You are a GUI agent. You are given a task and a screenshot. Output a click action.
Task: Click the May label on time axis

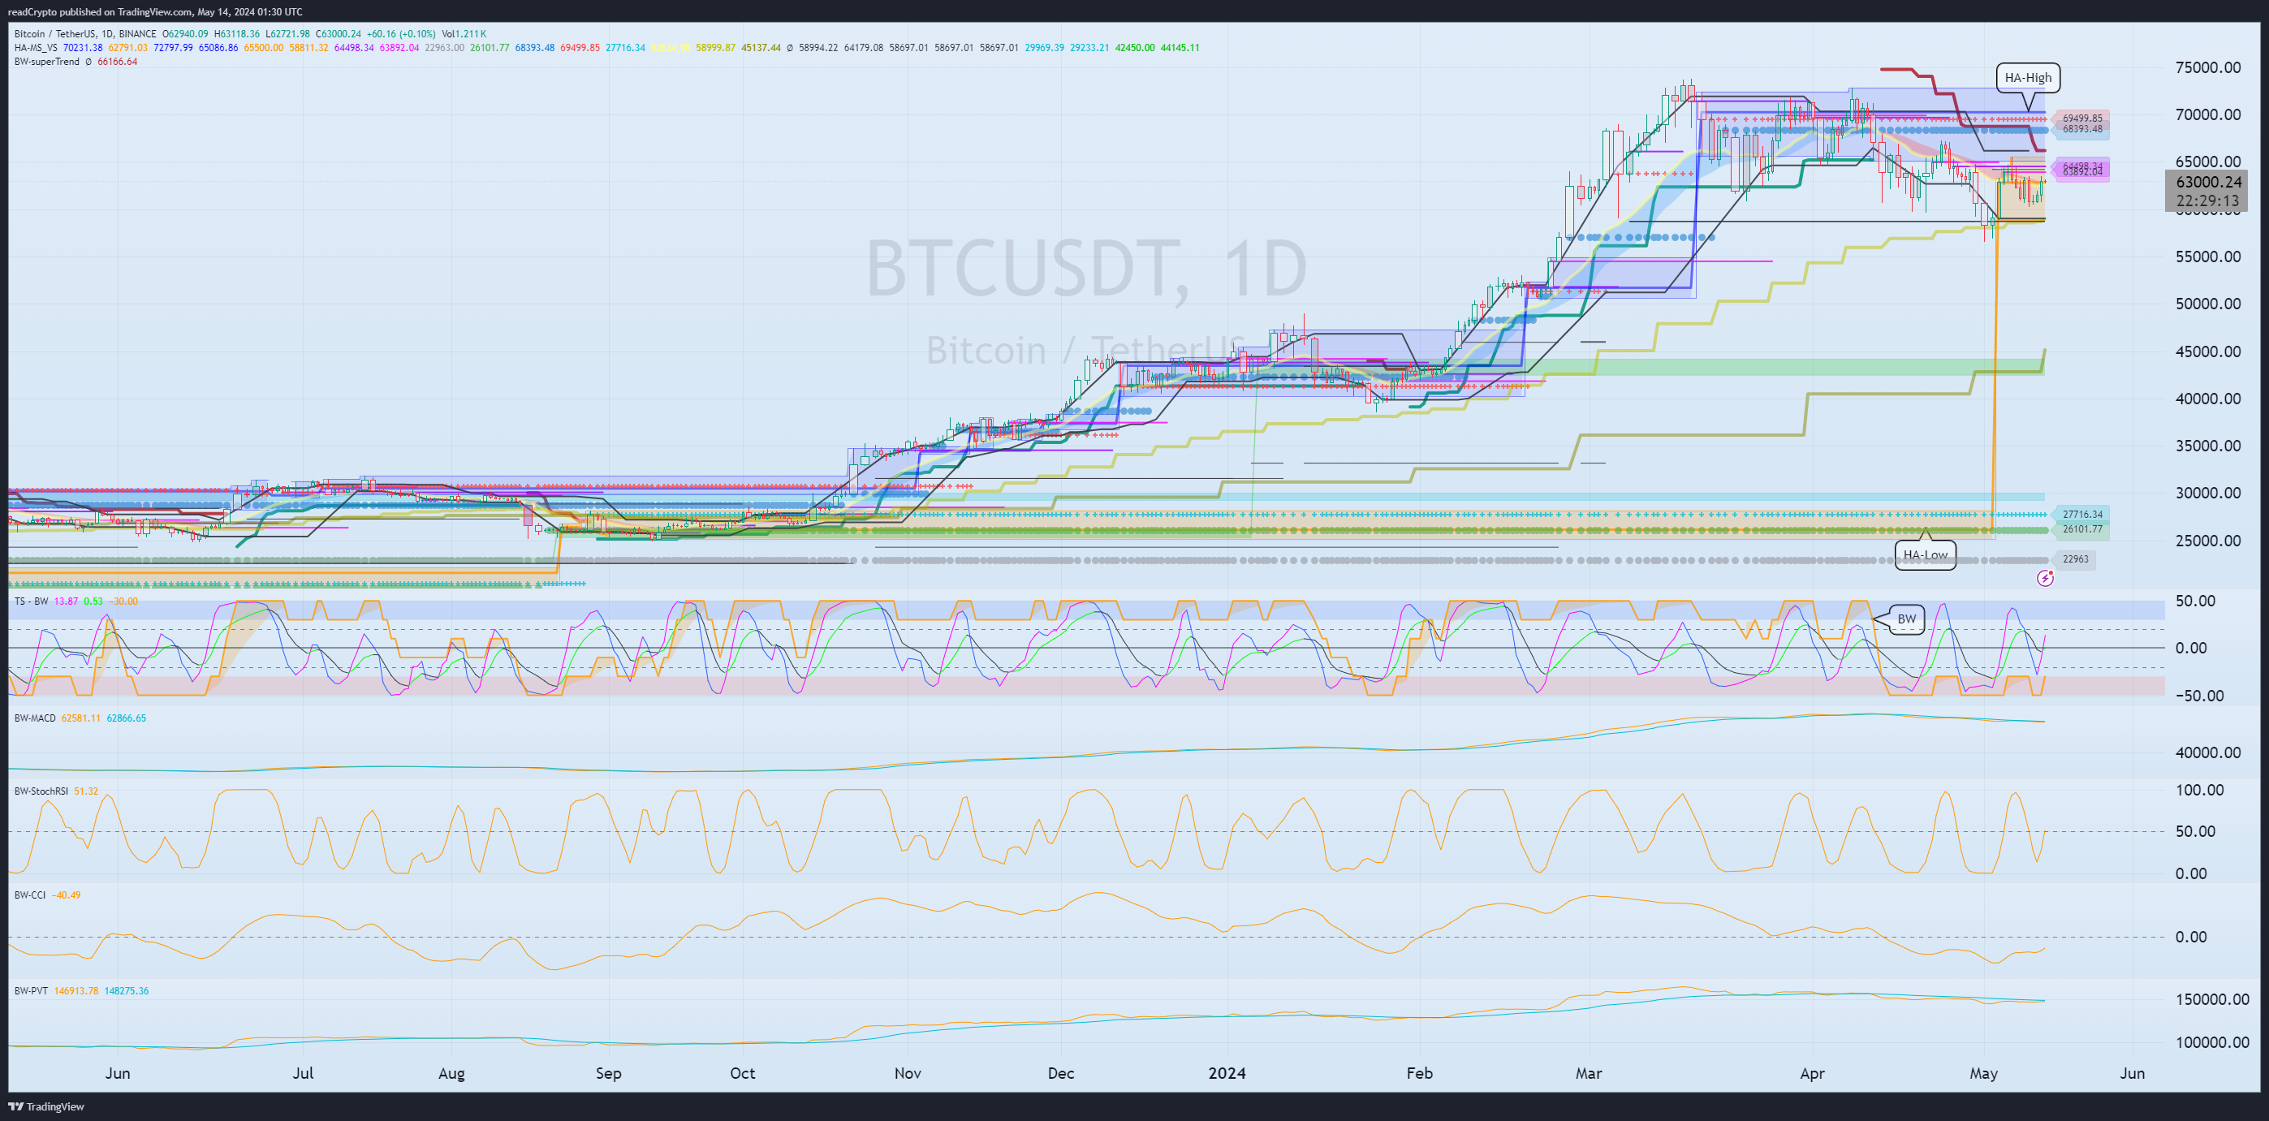pyautogui.click(x=1983, y=1073)
